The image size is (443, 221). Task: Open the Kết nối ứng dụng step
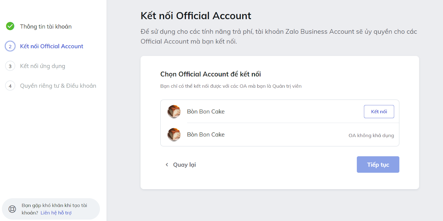click(x=43, y=66)
